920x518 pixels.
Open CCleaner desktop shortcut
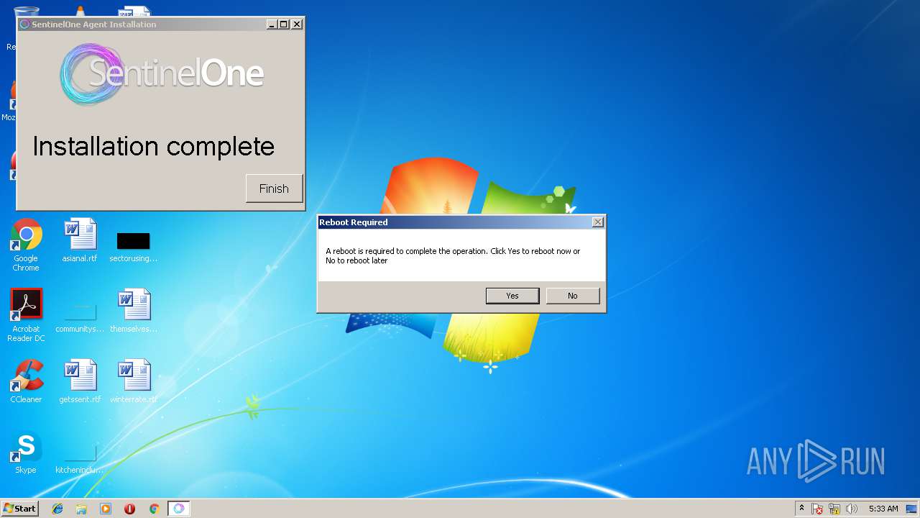26,381
